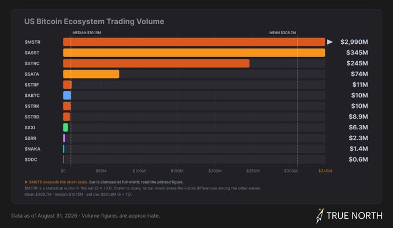The width and height of the screenshot is (393, 228).
Task: Click the $STRD orange bar
Action: (66, 117)
